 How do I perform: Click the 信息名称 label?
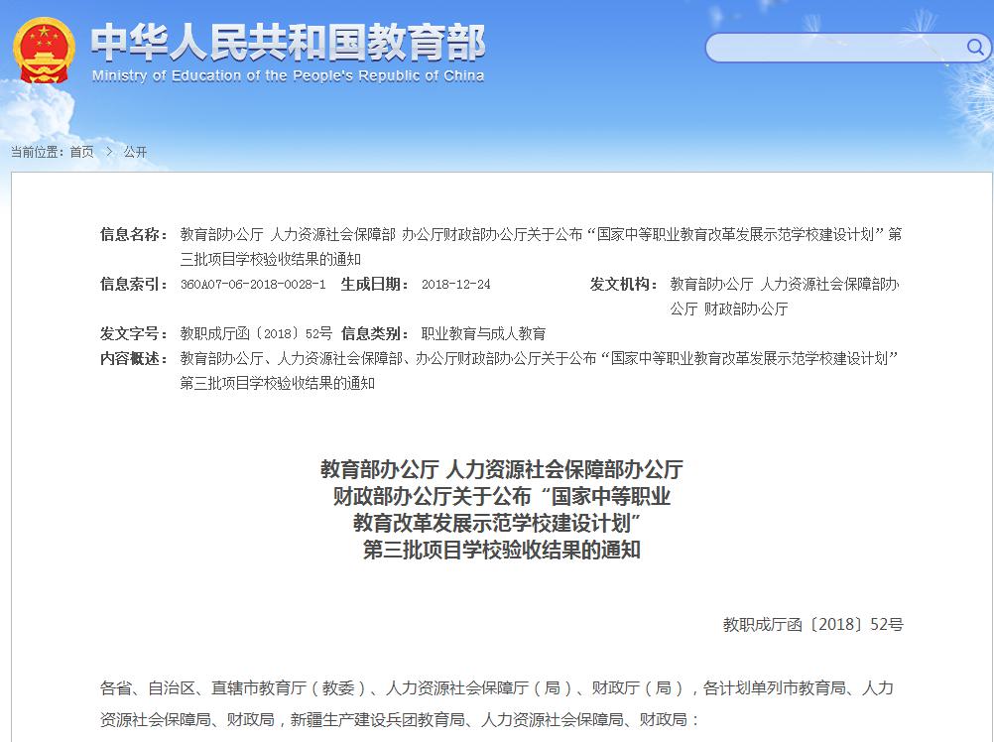[x=133, y=234]
